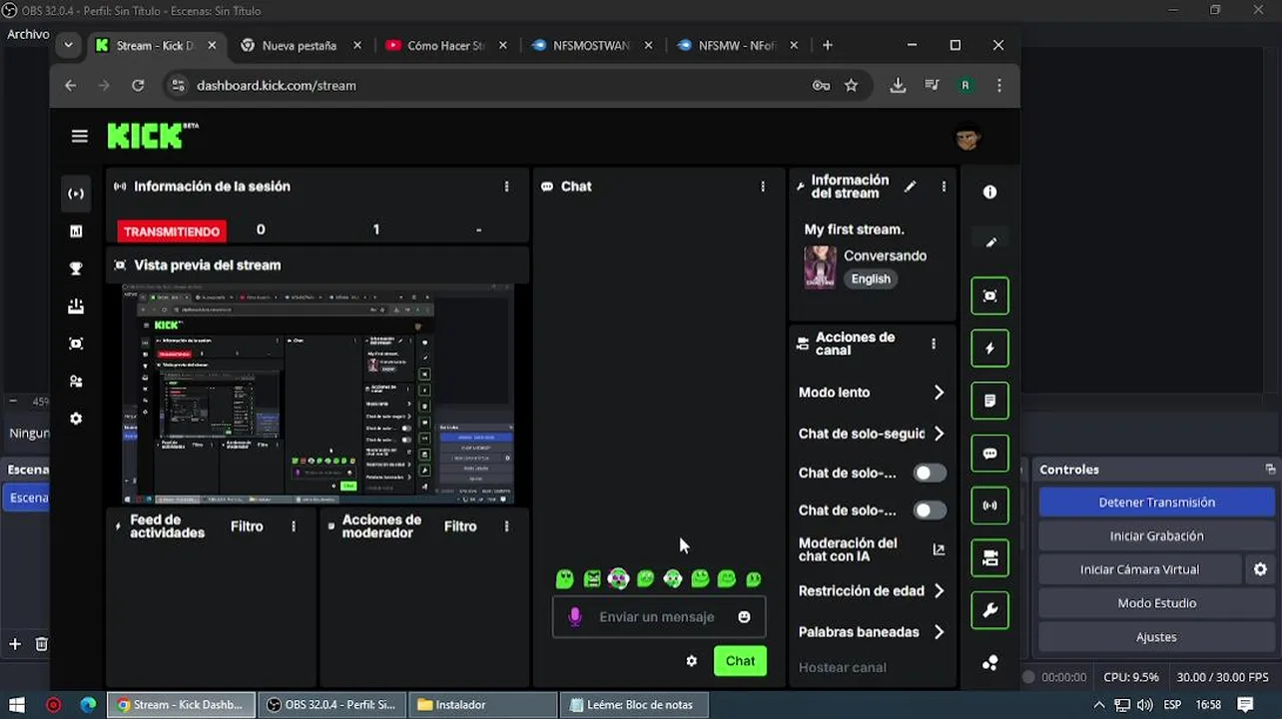Screen dimensions: 1282x719
Task: Open Información de la sesión three-dot menu
Action: pyautogui.click(x=506, y=187)
